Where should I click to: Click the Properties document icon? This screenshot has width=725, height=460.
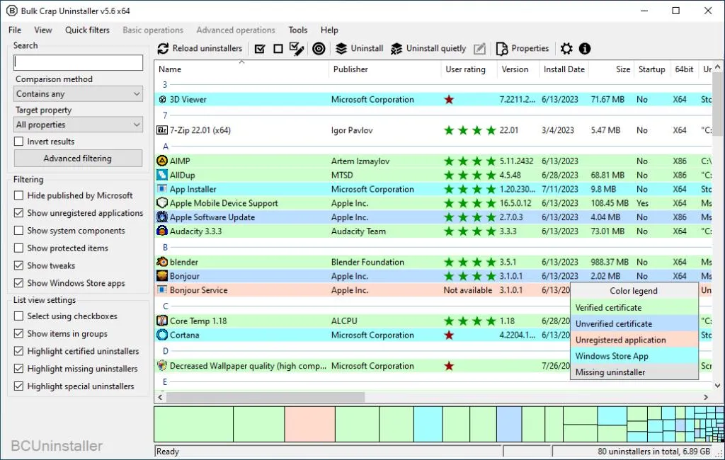click(x=502, y=49)
